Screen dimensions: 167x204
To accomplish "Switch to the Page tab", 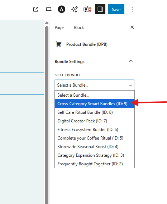I will (59, 28).
